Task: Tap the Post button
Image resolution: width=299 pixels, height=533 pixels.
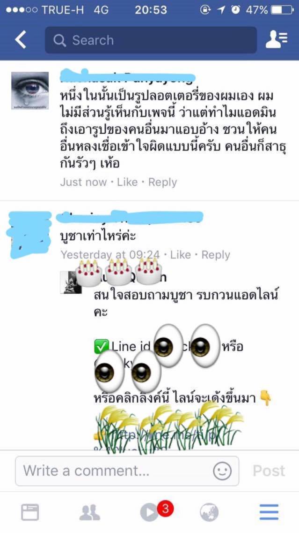Action: pyautogui.click(x=269, y=471)
